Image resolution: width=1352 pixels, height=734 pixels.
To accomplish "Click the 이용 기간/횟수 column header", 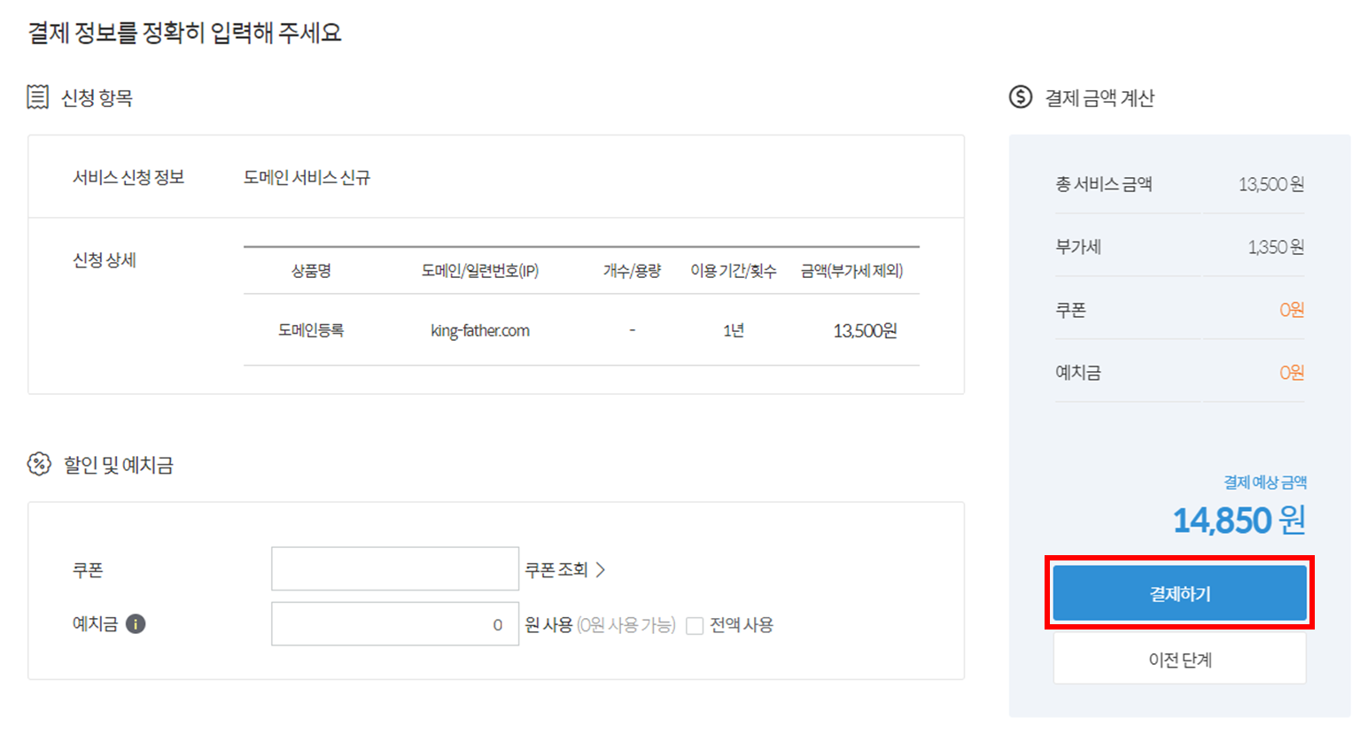I will (x=734, y=271).
